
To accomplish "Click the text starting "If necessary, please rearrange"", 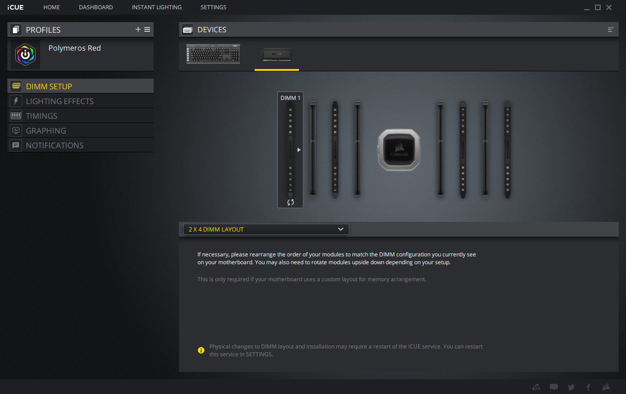I will point(337,258).
